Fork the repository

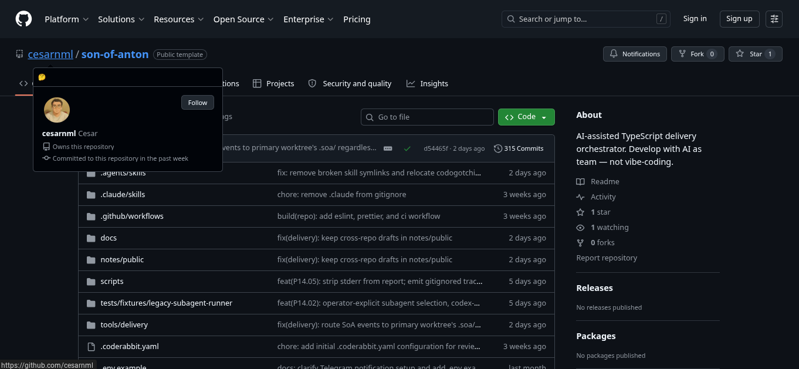tap(698, 54)
